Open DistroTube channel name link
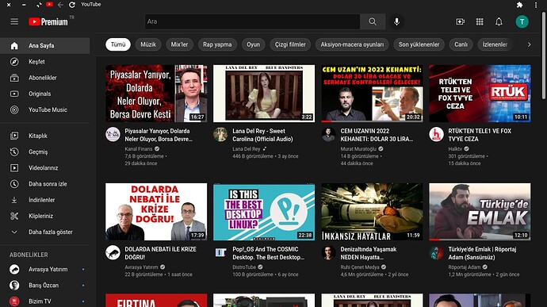Image resolution: width=547 pixels, height=307 pixels. tap(244, 267)
